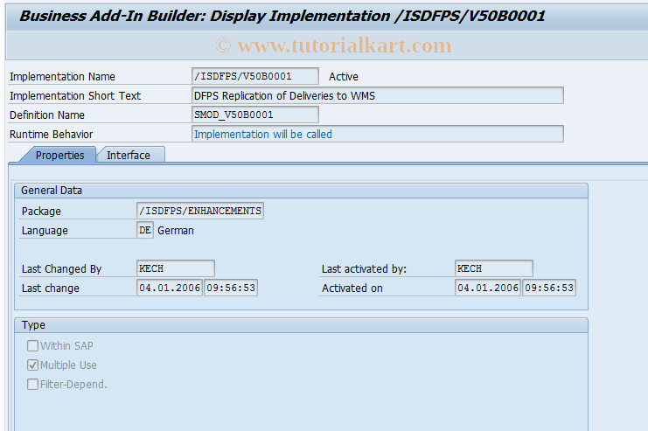
Task: Click the Definition Name label
Action: pos(47,115)
